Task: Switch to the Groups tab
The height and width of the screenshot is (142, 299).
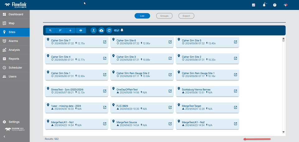Action: (164, 16)
